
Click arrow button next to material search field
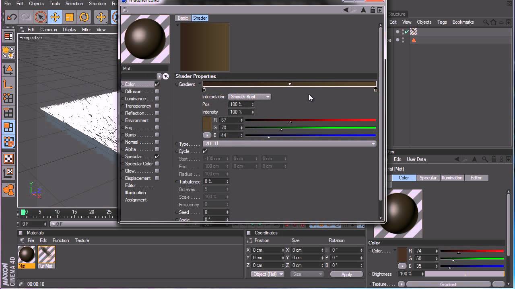click(x=159, y=76)
